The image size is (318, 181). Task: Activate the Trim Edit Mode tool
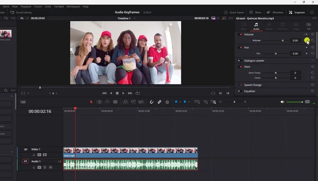pyautogui.click(x=99, y=102)
